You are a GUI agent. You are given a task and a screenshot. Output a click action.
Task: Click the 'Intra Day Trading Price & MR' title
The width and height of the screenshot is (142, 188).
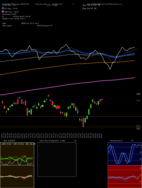coord(52,141)
